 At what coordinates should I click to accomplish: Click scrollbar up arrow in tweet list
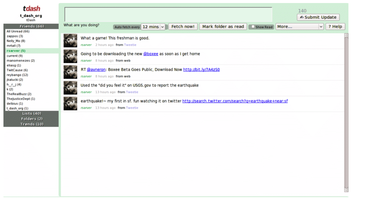[346, 35]
